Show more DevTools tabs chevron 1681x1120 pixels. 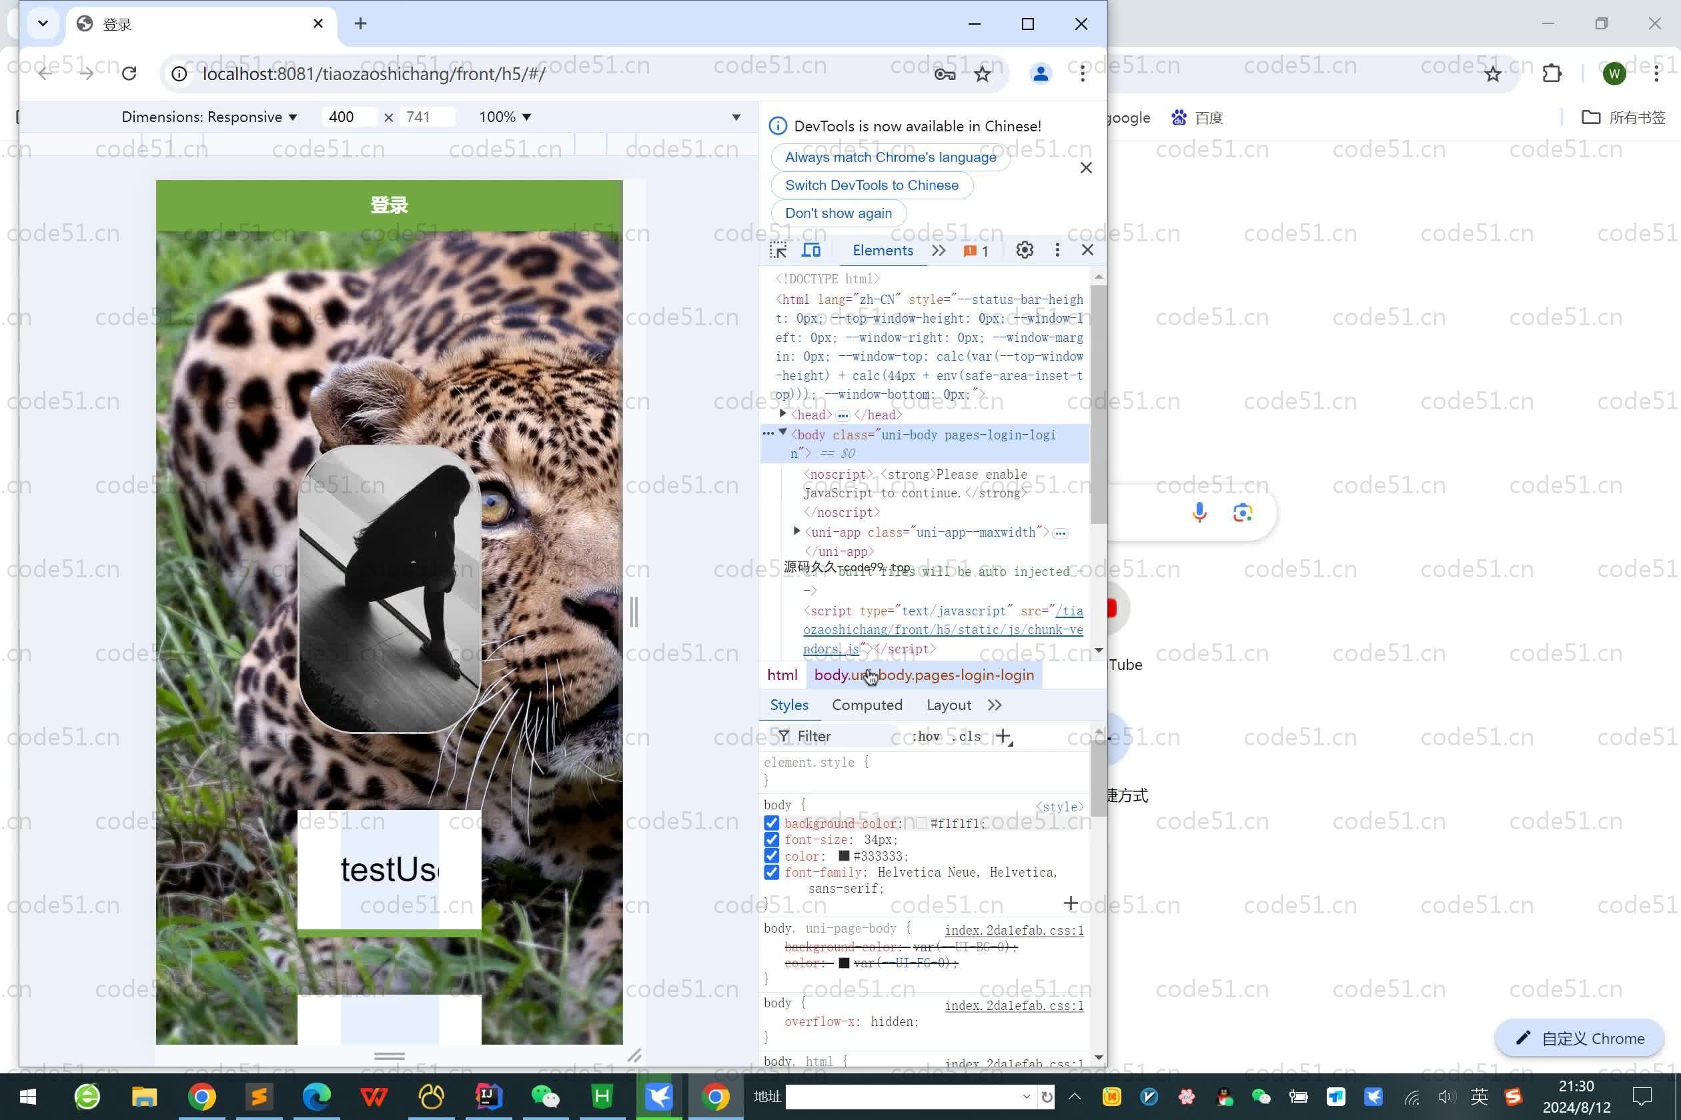(939, 251)
